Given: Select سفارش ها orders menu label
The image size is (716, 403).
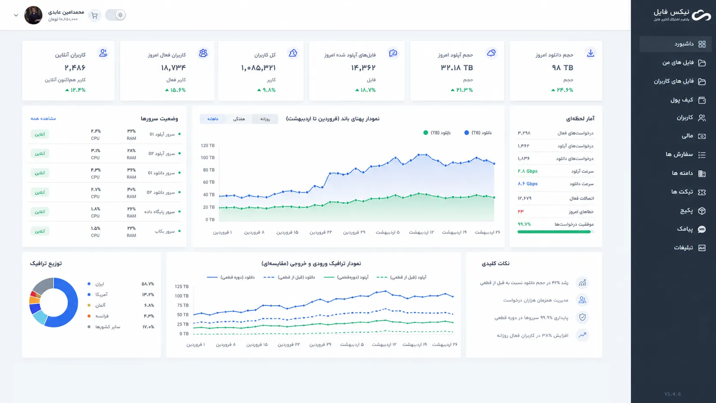Looking at the screenshot, I should tap(679, 155).
